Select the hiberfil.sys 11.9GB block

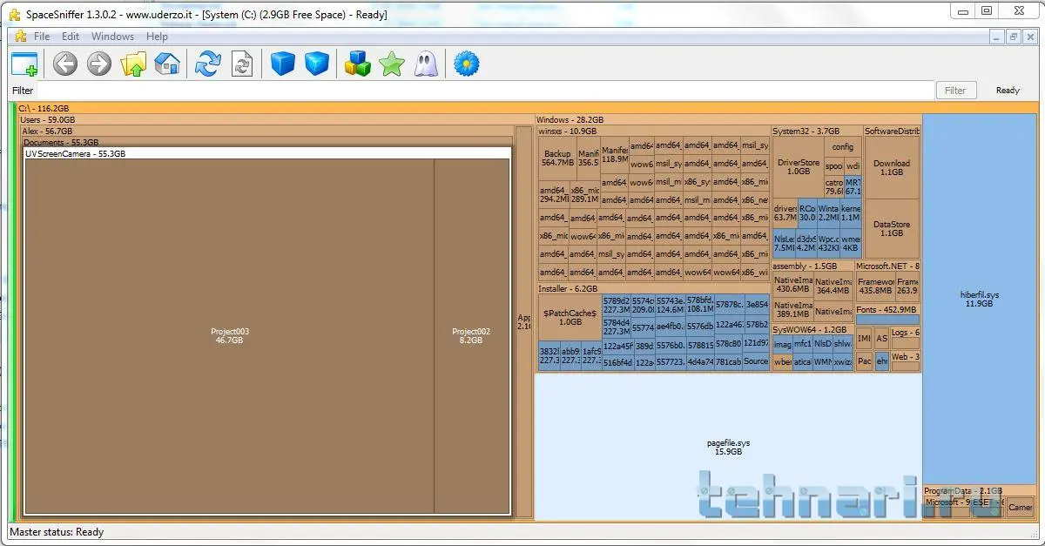[x=980, y=300]
